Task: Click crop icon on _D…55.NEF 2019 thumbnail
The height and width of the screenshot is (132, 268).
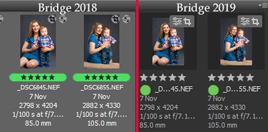Action: (256, 22)
